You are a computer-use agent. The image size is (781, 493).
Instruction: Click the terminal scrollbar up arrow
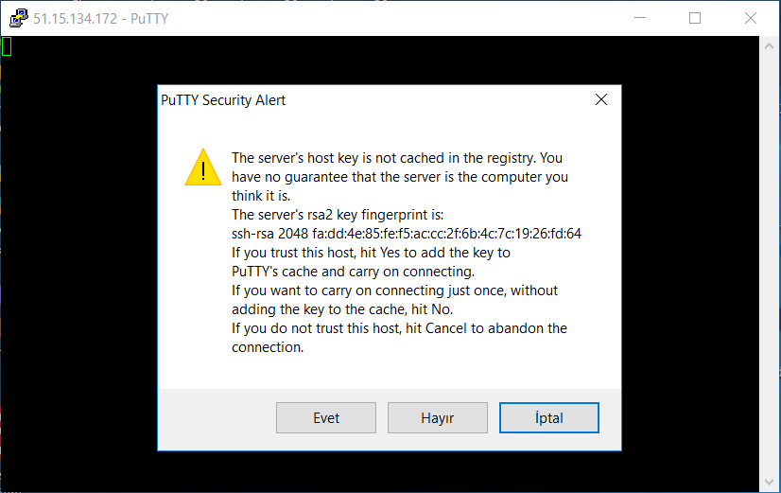pos(769,45)
